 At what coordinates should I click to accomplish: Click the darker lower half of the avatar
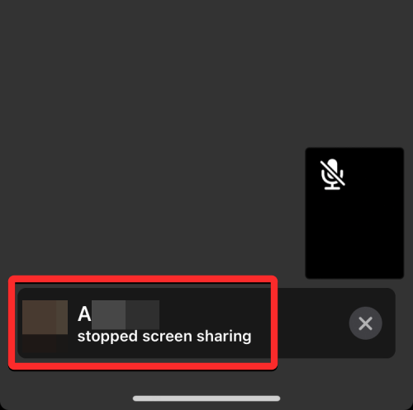tap(40, 343)
